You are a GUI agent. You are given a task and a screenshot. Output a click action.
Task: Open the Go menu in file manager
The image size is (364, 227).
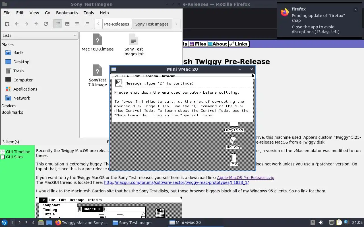[47, 13]
